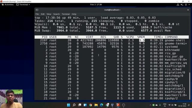The width and height of the screenshot is (192, 108).
Task: Click the gnome-shell process name
Action: tap(175, 40)
